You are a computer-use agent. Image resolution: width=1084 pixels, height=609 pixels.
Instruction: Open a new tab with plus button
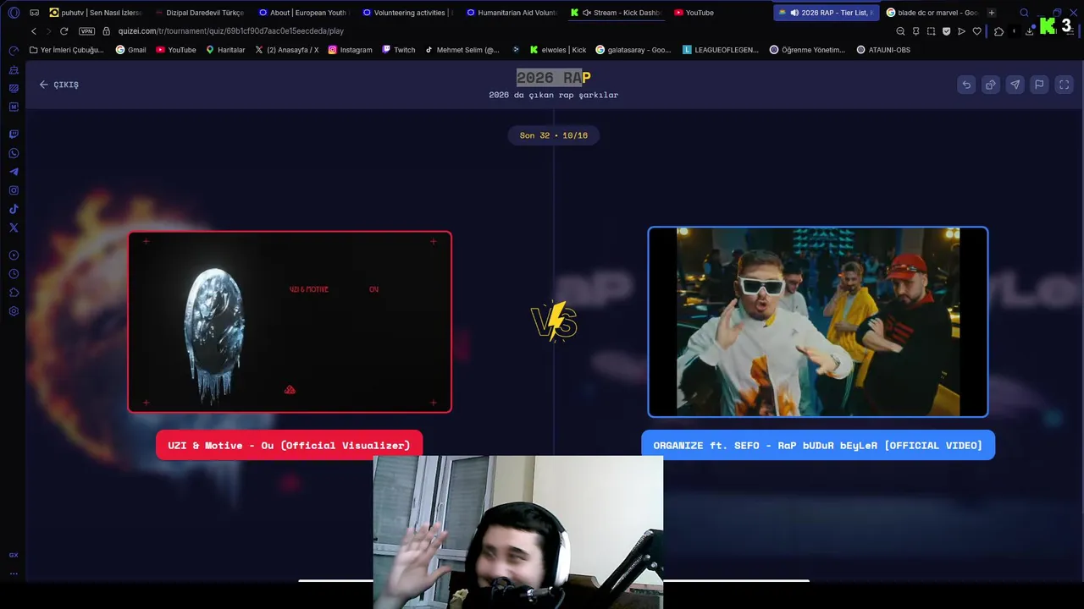point(992,13)
